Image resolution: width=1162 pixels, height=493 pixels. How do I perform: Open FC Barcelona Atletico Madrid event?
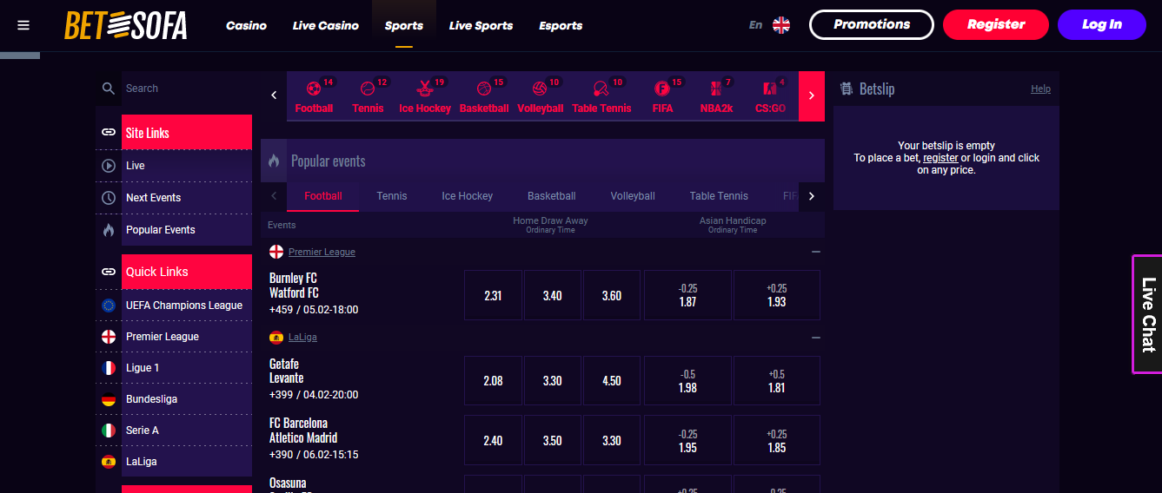pos(303,431)
